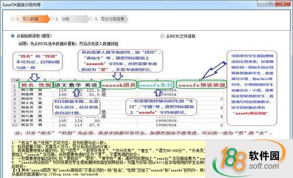
Task: Click the up arrow under 数学 column
Action: [x=76, y=93]
